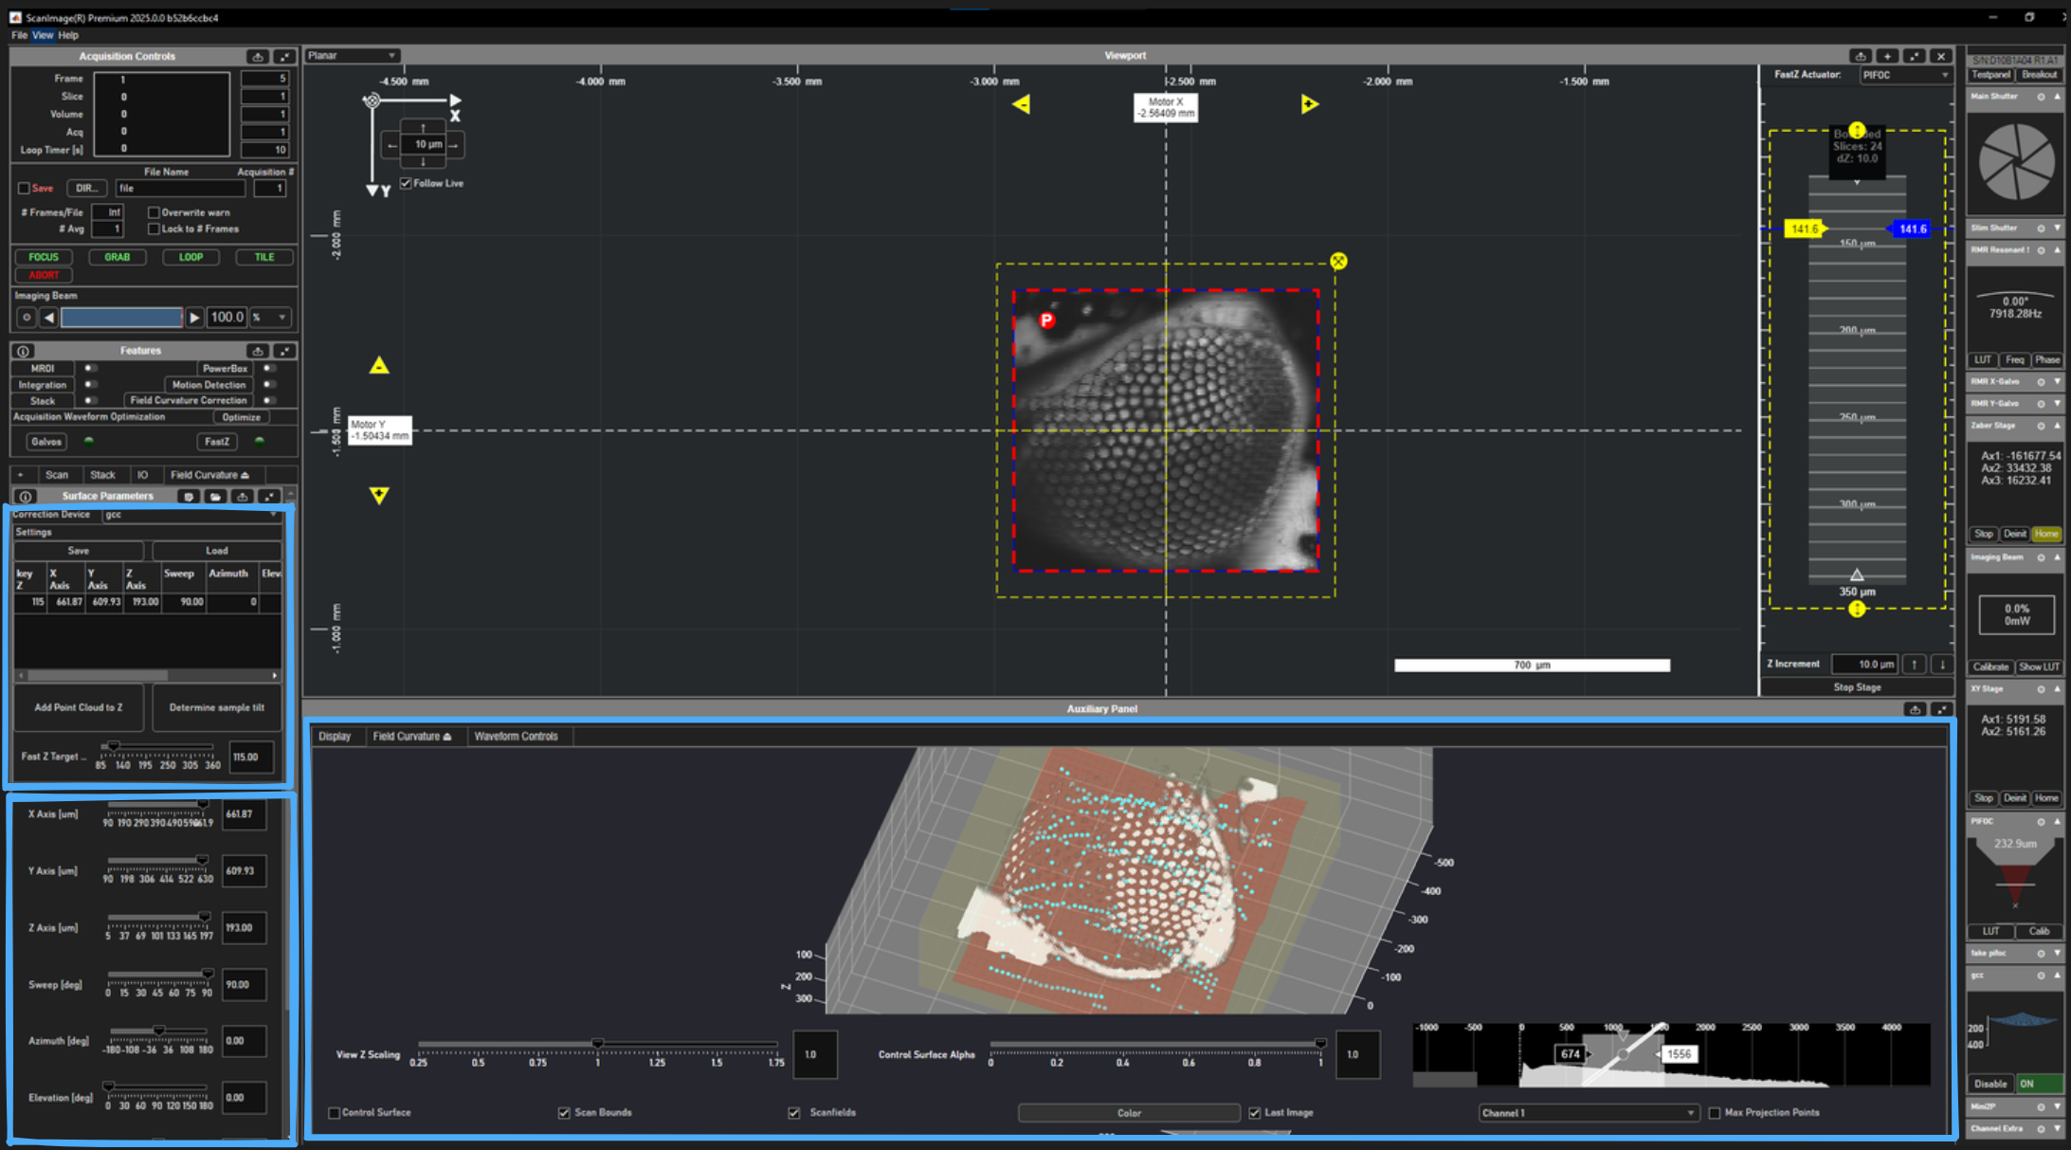Uncheck Follow Live checkbox
Image resolution: width=2071 pixels, height=1150 pixels.
point(406,183)
